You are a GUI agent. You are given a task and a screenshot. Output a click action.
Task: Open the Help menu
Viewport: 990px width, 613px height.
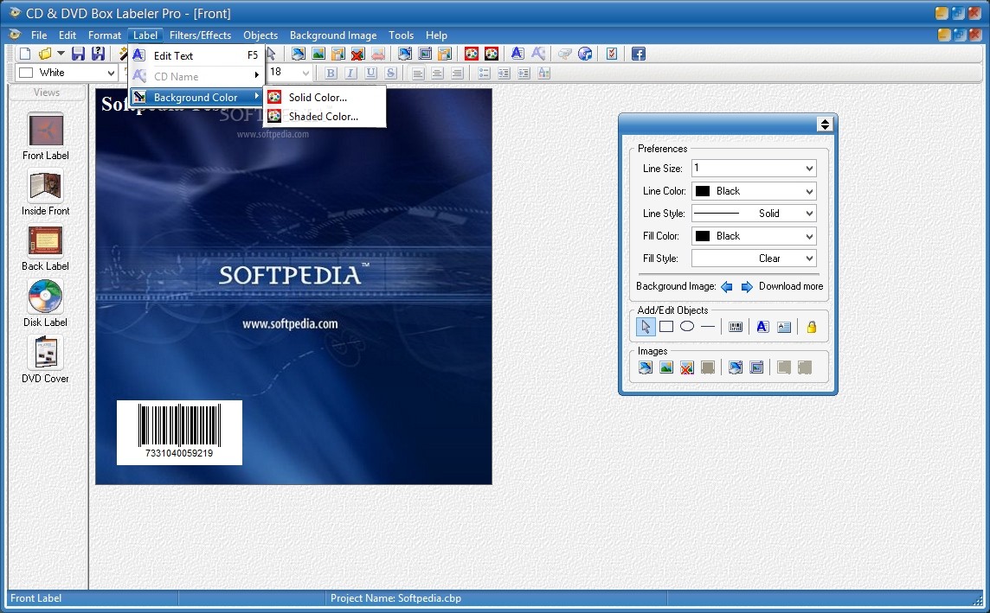(x=436, y=35)
